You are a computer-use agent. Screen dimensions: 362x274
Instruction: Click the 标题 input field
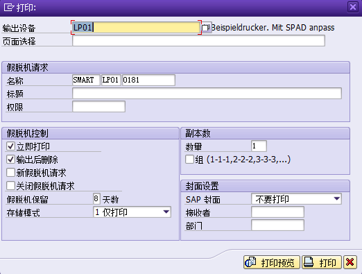coord(207,93)
